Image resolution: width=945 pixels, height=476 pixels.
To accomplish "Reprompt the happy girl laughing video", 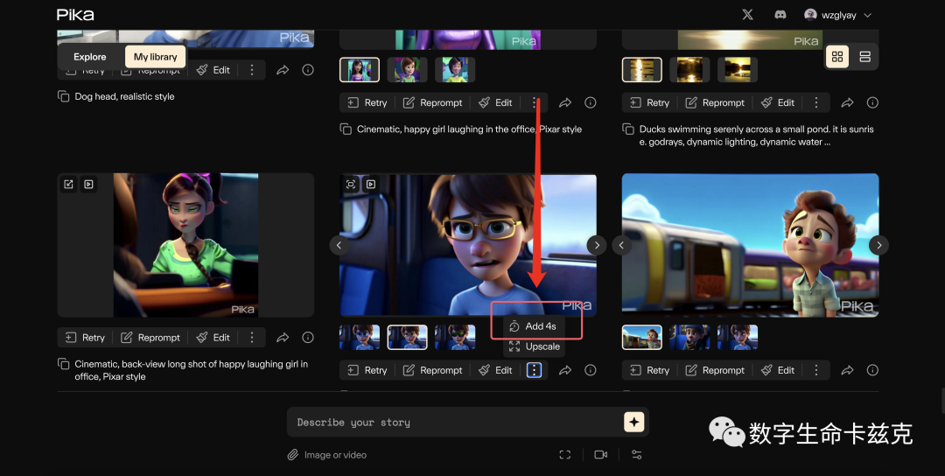I will click(433, 102).
